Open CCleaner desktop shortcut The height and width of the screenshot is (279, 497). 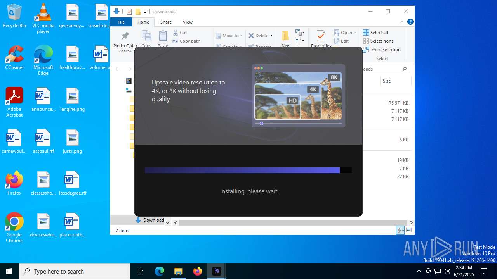point(14,58)
